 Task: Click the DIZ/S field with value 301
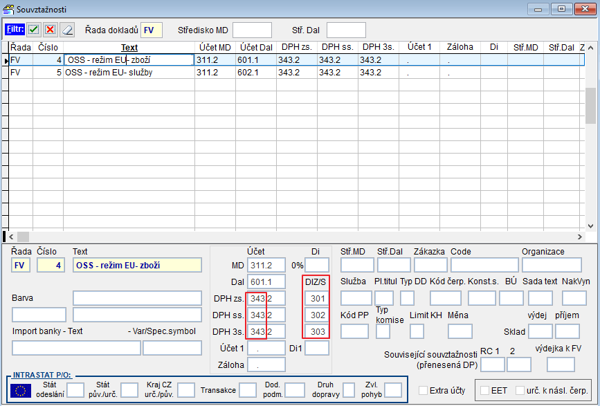click(317, 299)
